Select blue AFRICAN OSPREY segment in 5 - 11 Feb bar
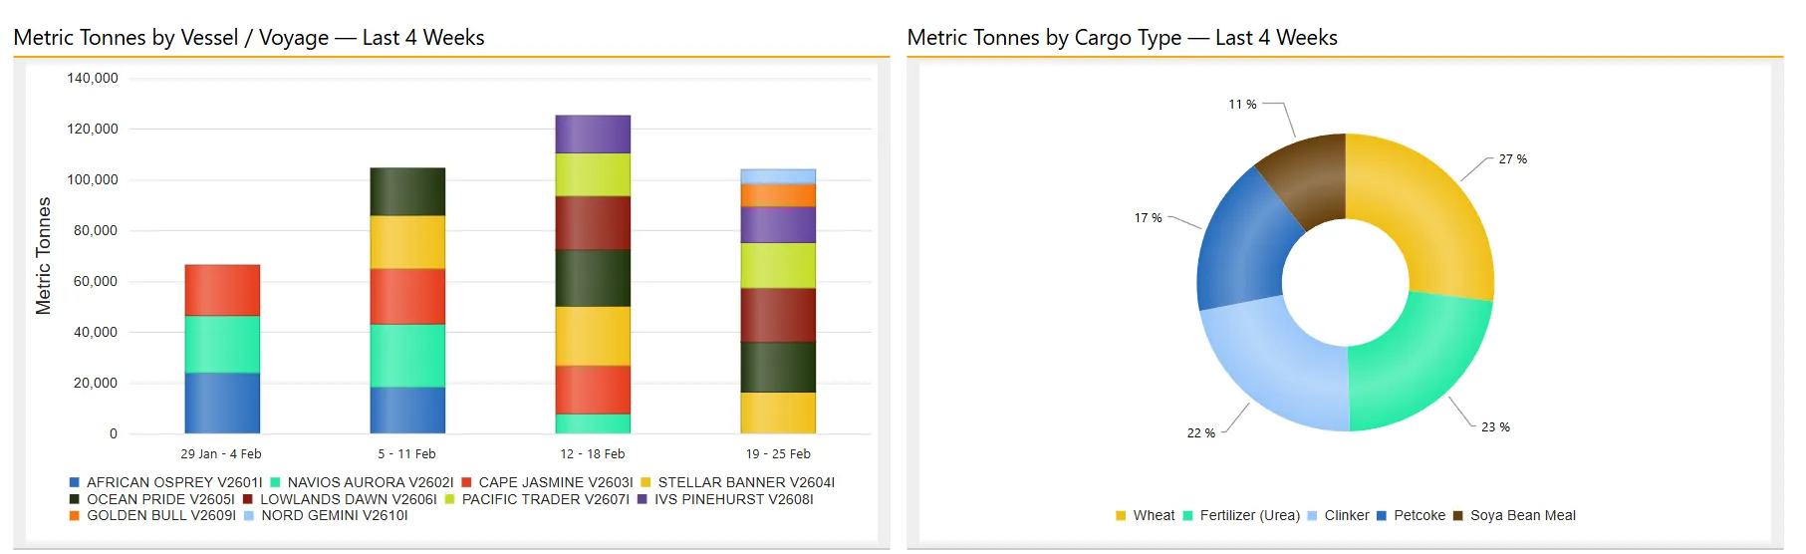The width and height of the screenshot is (1806, 554). pyautogui.click(x=407, y=411)
